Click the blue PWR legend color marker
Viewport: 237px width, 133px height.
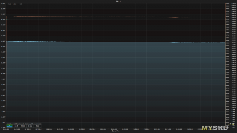click(x=19, y=4)
